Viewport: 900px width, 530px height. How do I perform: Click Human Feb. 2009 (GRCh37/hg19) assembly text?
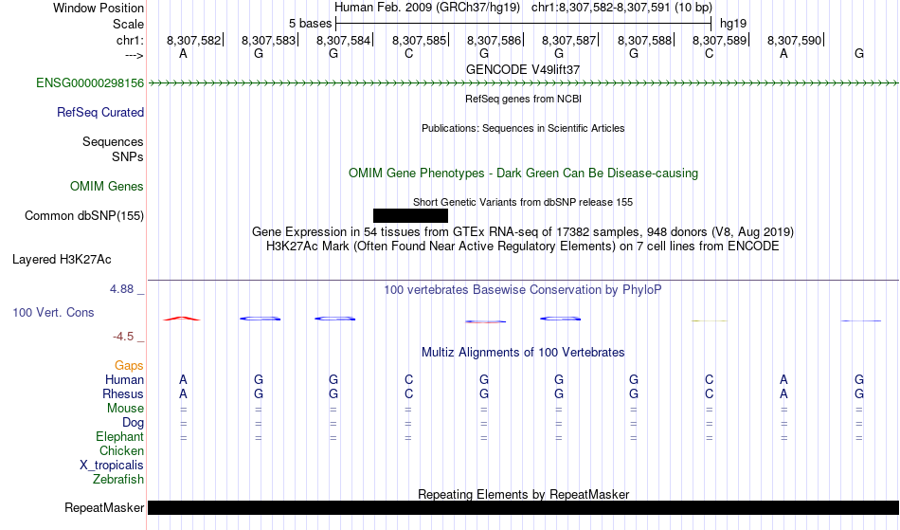click(427, 8)
